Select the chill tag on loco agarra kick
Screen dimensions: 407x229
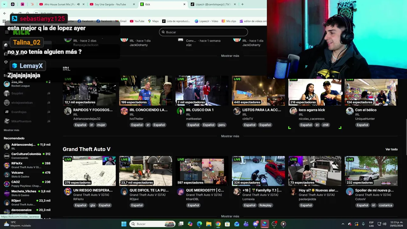[x=325, y=125]
